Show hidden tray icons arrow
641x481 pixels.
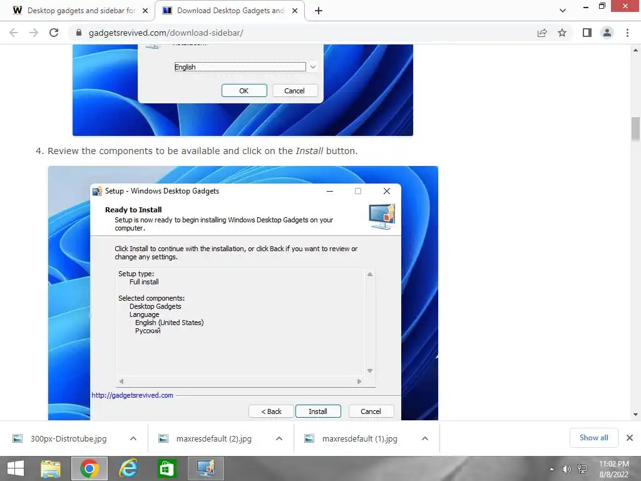click(x=552, y=469)
